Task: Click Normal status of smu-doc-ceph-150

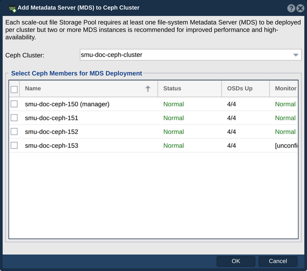Action: point(174,104)
